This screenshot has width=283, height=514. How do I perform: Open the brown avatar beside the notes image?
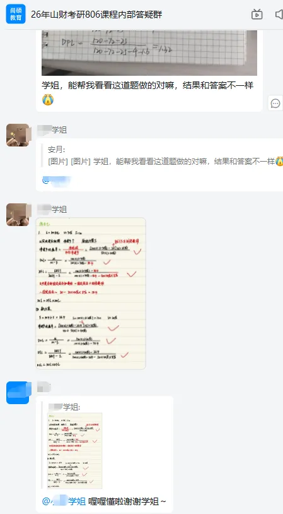click(x=18, y=215)
